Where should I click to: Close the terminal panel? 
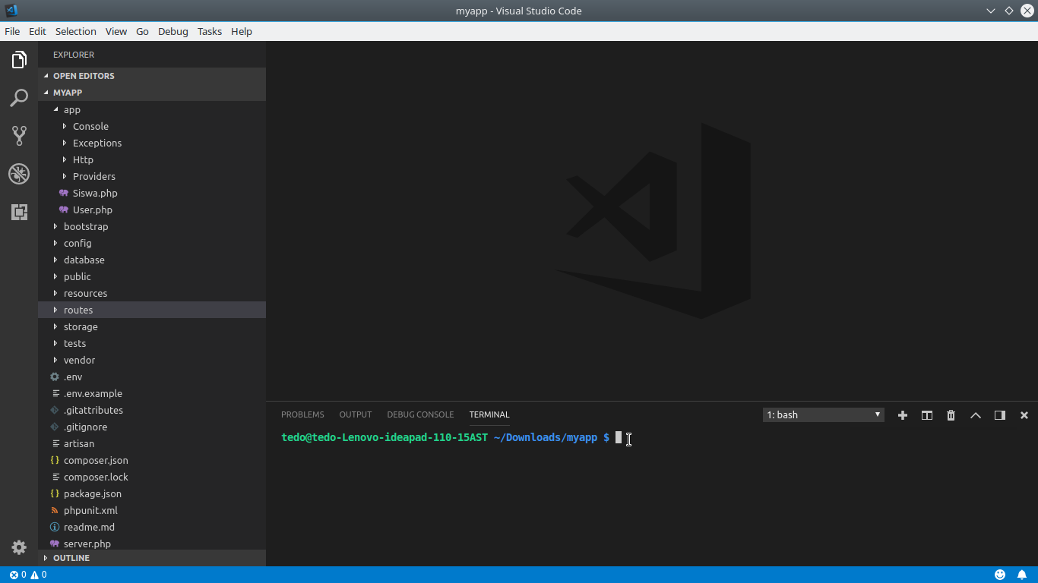[x=1024, y=415]
